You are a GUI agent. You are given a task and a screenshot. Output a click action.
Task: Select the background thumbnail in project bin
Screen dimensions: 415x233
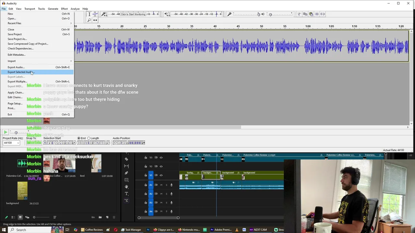[x=22, y=191]
